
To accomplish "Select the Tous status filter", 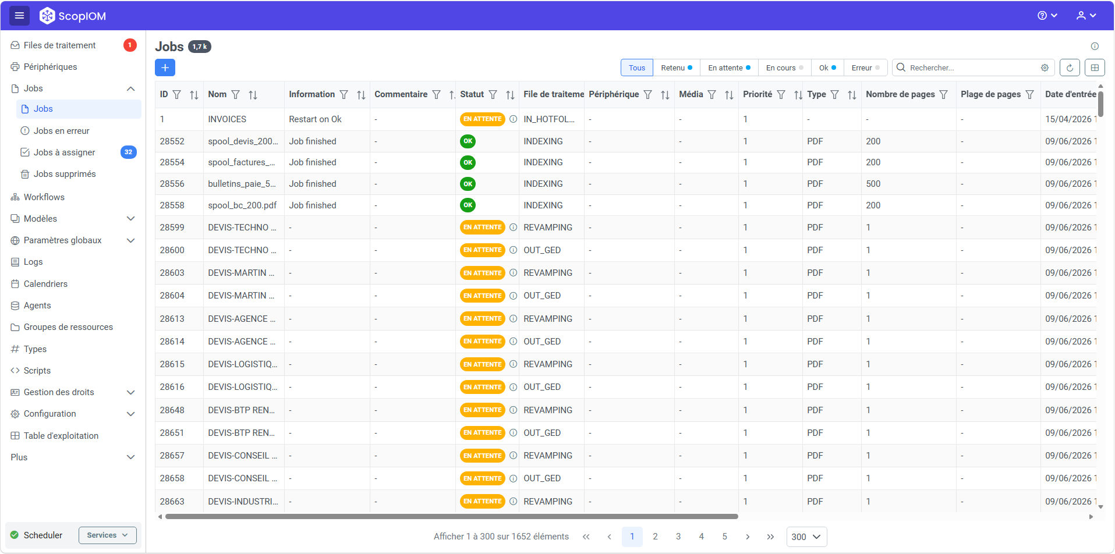I will [637, 68].
